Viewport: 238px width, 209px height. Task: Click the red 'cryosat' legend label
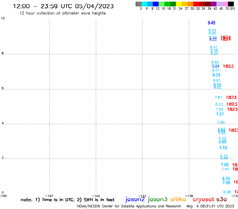coord(203,199)
